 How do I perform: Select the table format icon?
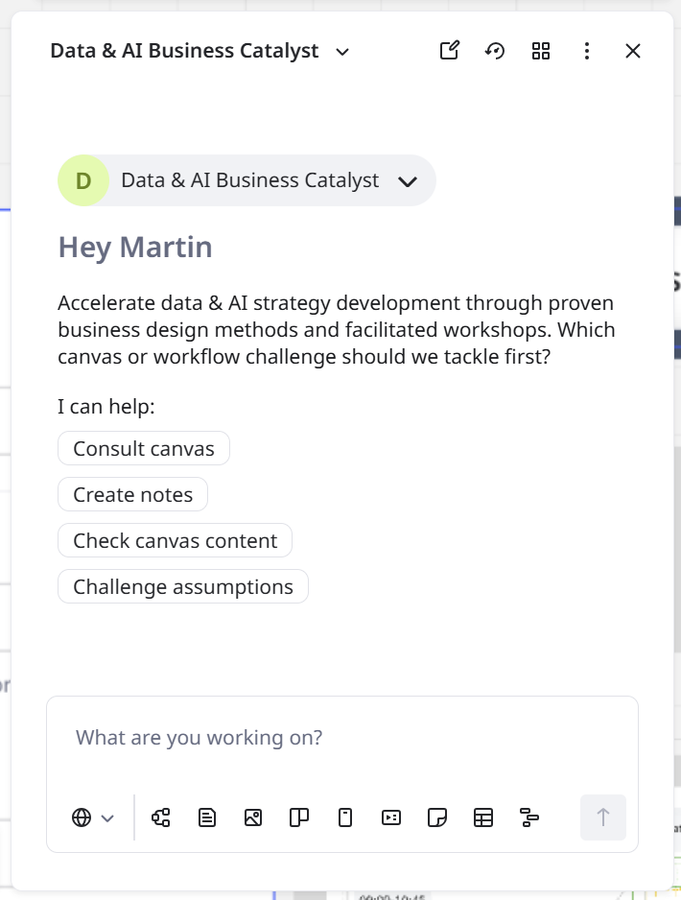[483, 817]
